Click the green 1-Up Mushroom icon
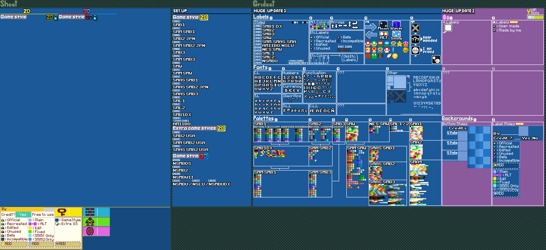 pos(374,44)
